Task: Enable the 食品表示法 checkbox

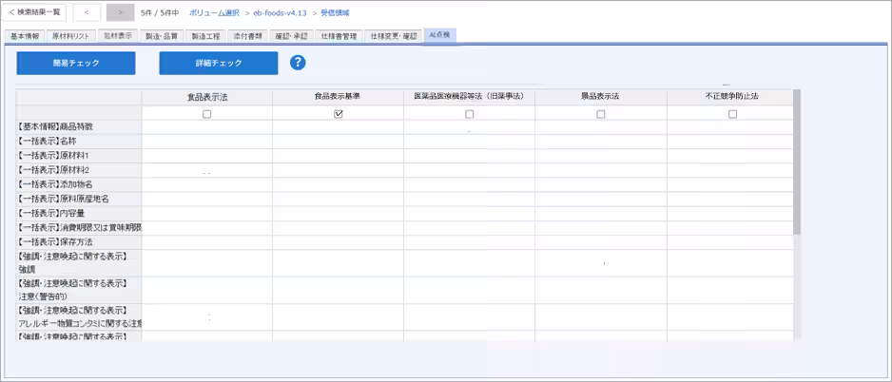Action: [207, 114]
